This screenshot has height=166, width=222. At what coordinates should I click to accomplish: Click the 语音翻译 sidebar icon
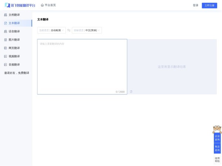[x=6, y=31]
